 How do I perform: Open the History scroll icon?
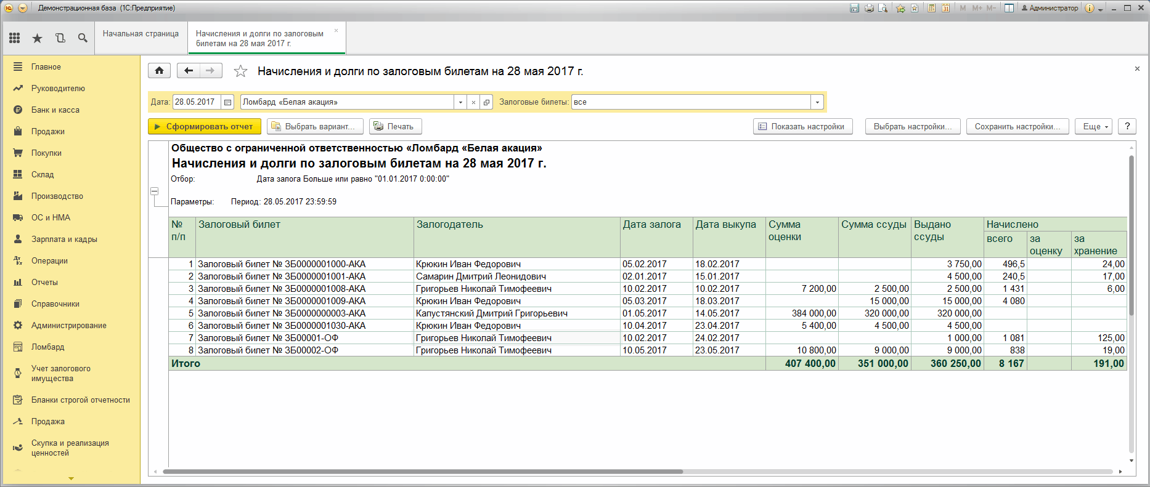tap(60, 38)
